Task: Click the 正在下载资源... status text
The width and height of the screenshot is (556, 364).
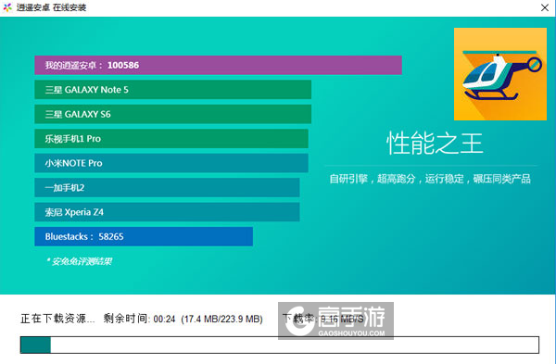Action: (57, 319)
